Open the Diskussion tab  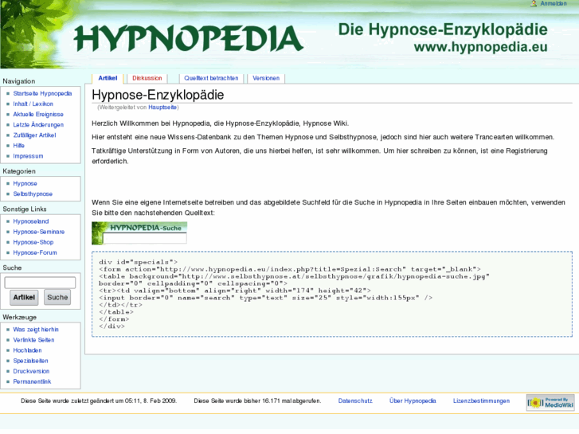coord(147,78)
